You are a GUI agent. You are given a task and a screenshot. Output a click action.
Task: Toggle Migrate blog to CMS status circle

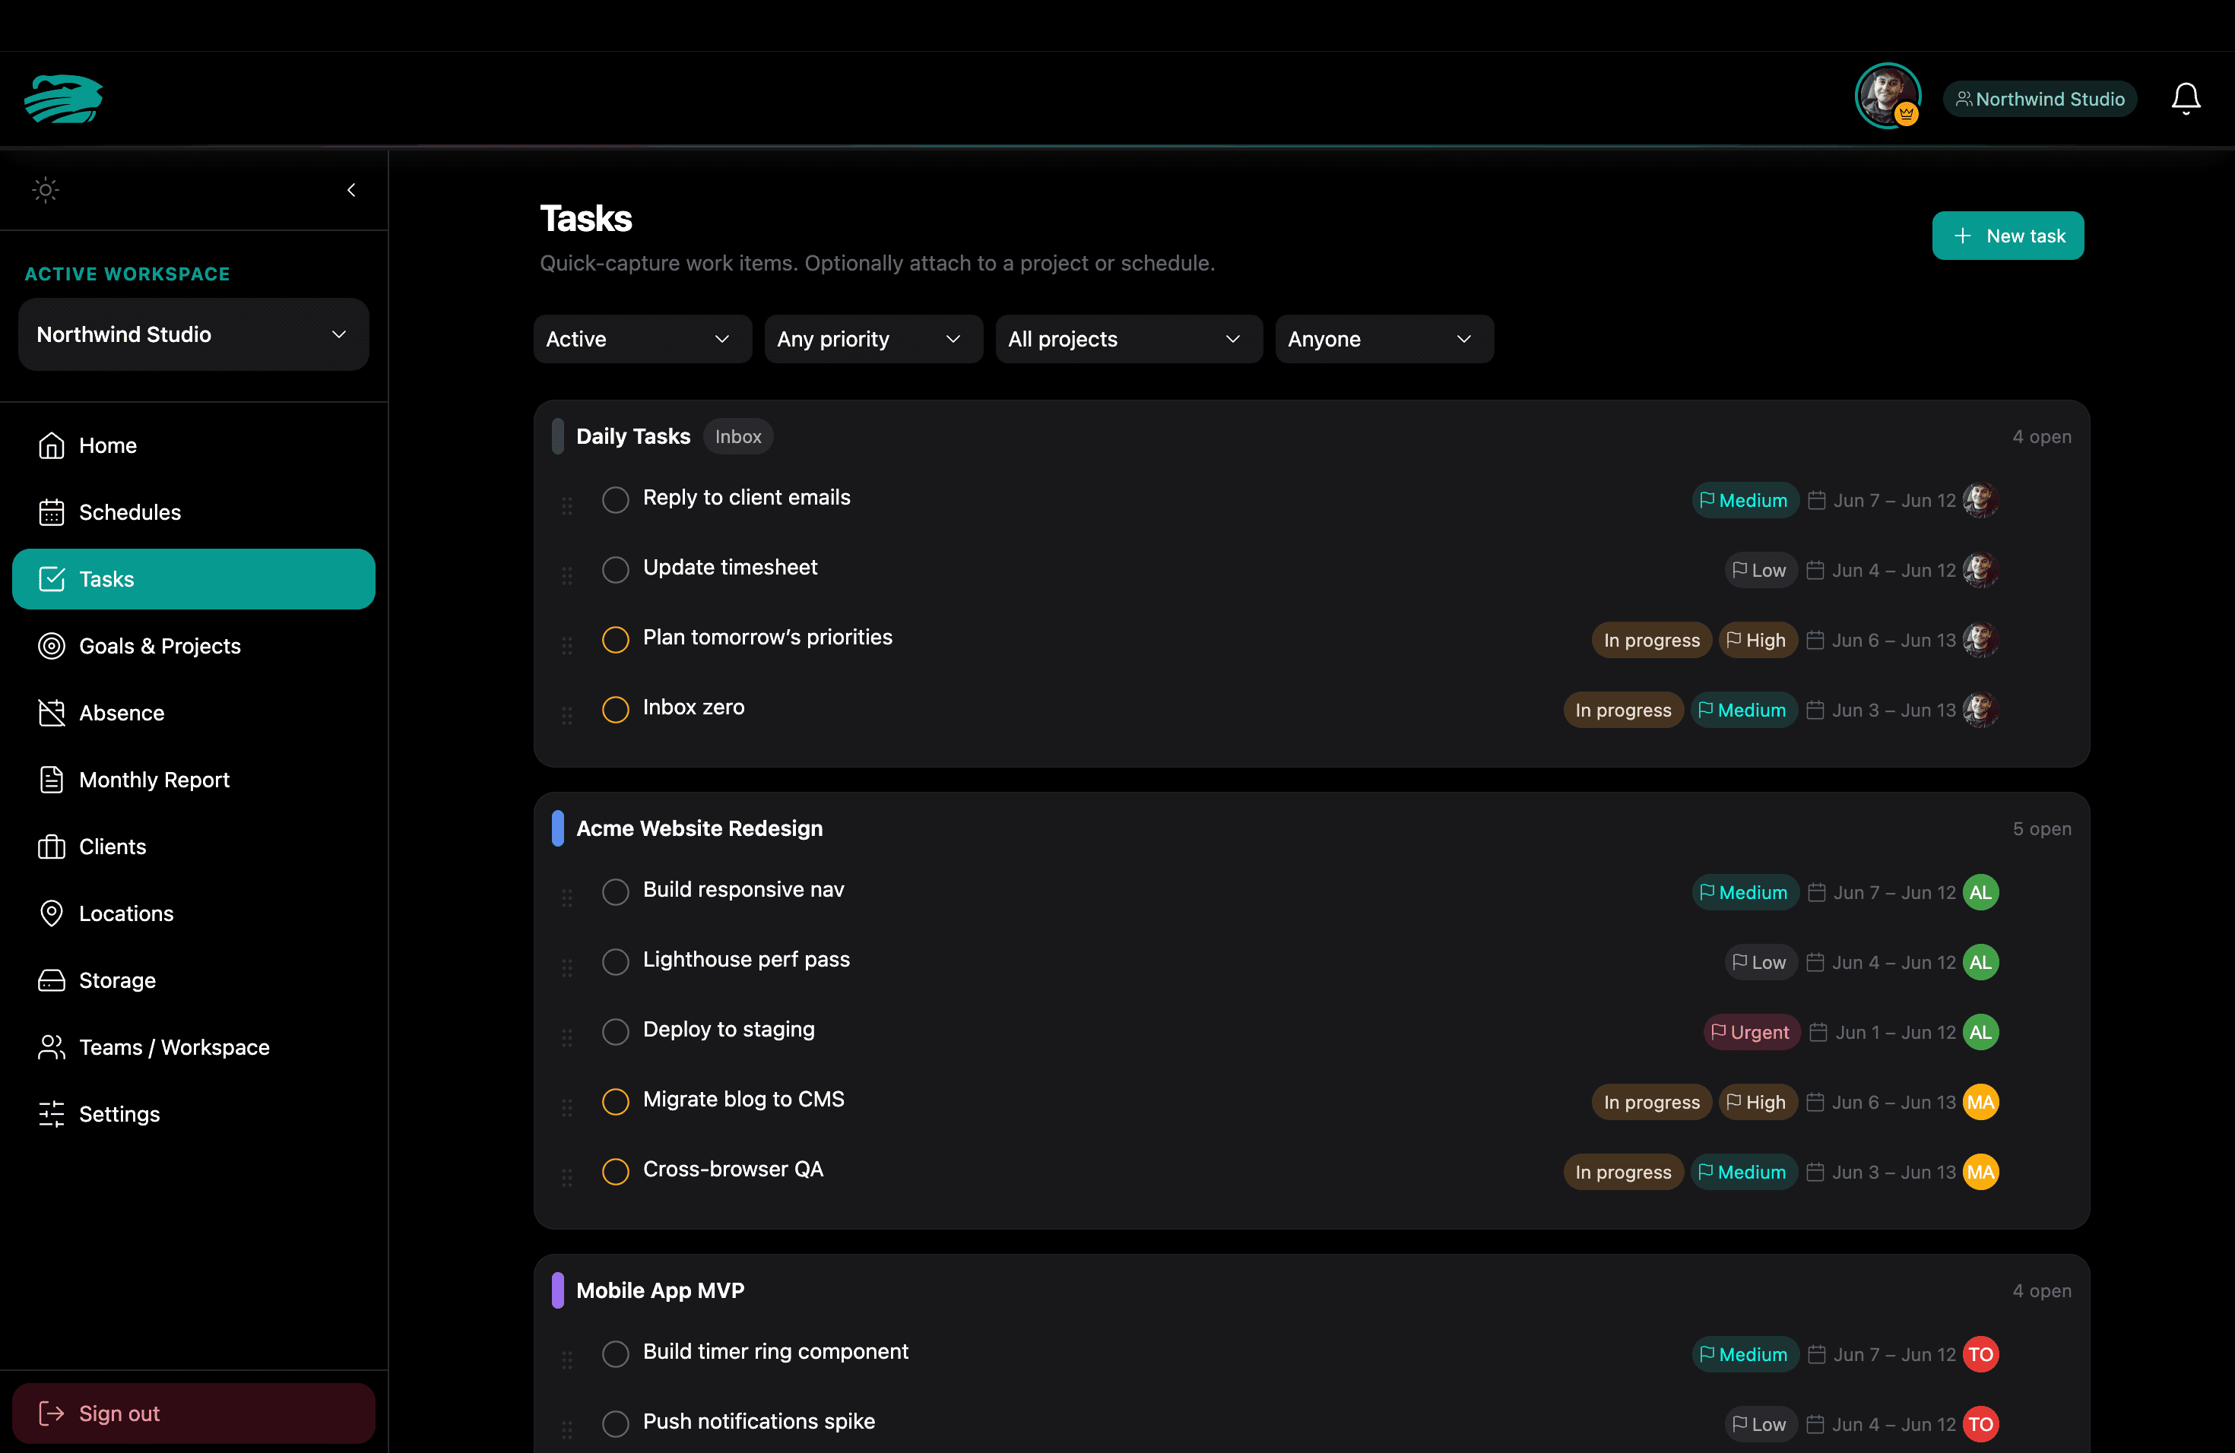(615, 1101)
